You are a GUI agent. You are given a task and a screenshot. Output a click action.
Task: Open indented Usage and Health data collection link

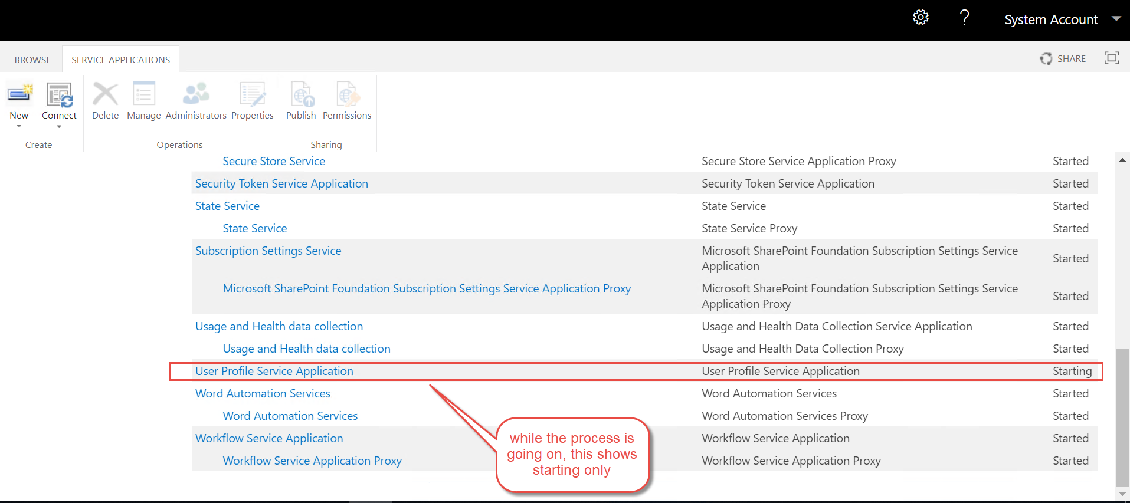tap(306, 349)
